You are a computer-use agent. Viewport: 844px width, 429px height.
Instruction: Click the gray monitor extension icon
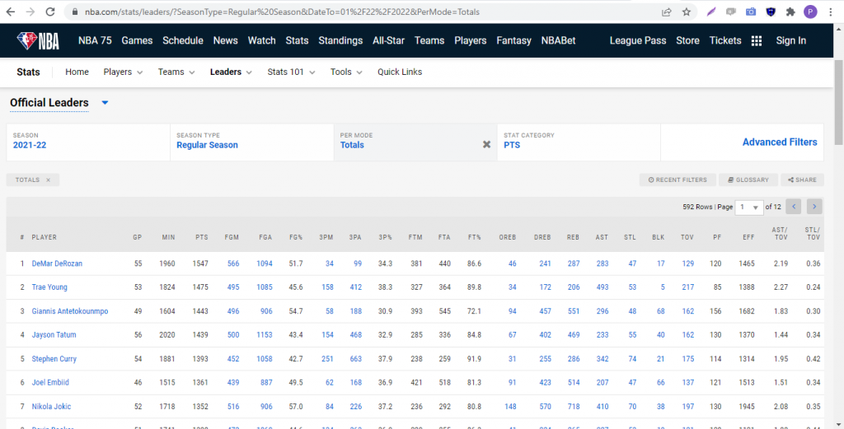click(731, 12)
